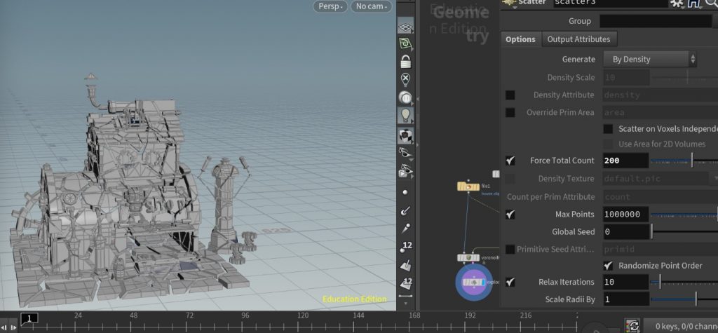718x333 pixels.
Task: Toggle the display points dot icon
Action: click(405, 192)
